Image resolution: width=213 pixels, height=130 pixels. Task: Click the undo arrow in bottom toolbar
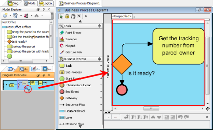180,117
